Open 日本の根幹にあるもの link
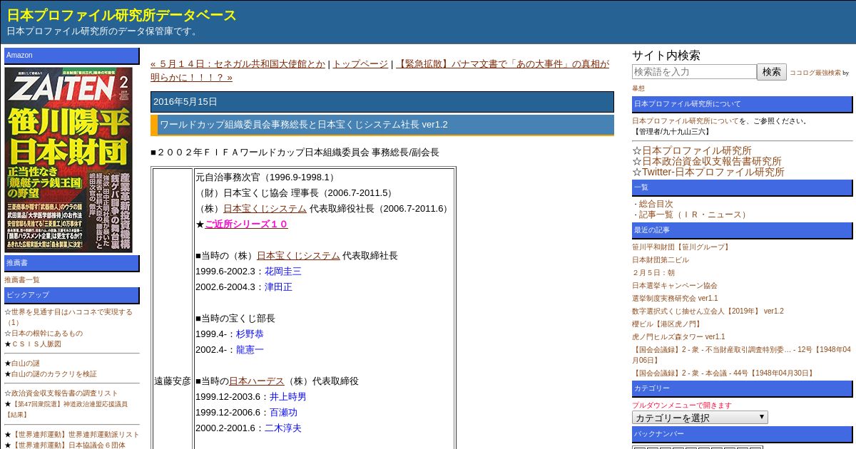 47,334
